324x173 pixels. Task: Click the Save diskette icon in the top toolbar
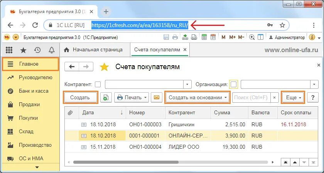click(166, 37)
